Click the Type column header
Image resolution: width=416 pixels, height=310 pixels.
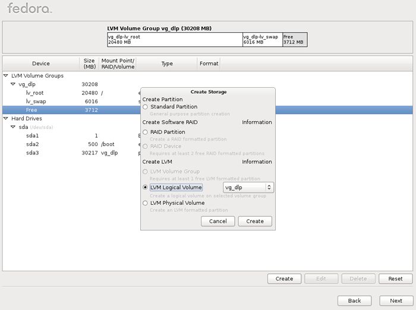pos(167,64)
